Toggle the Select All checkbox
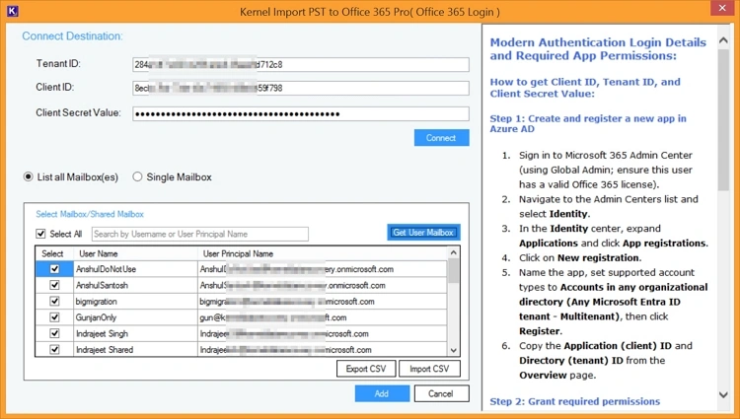Viewport: 740px width, 419px height. pos(40,234)
